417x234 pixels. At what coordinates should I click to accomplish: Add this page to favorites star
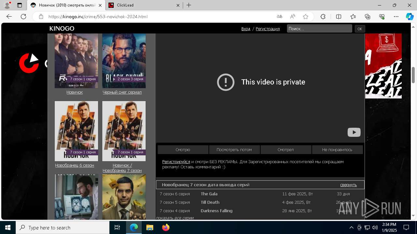pyautogui.click(x=306, y=17)
